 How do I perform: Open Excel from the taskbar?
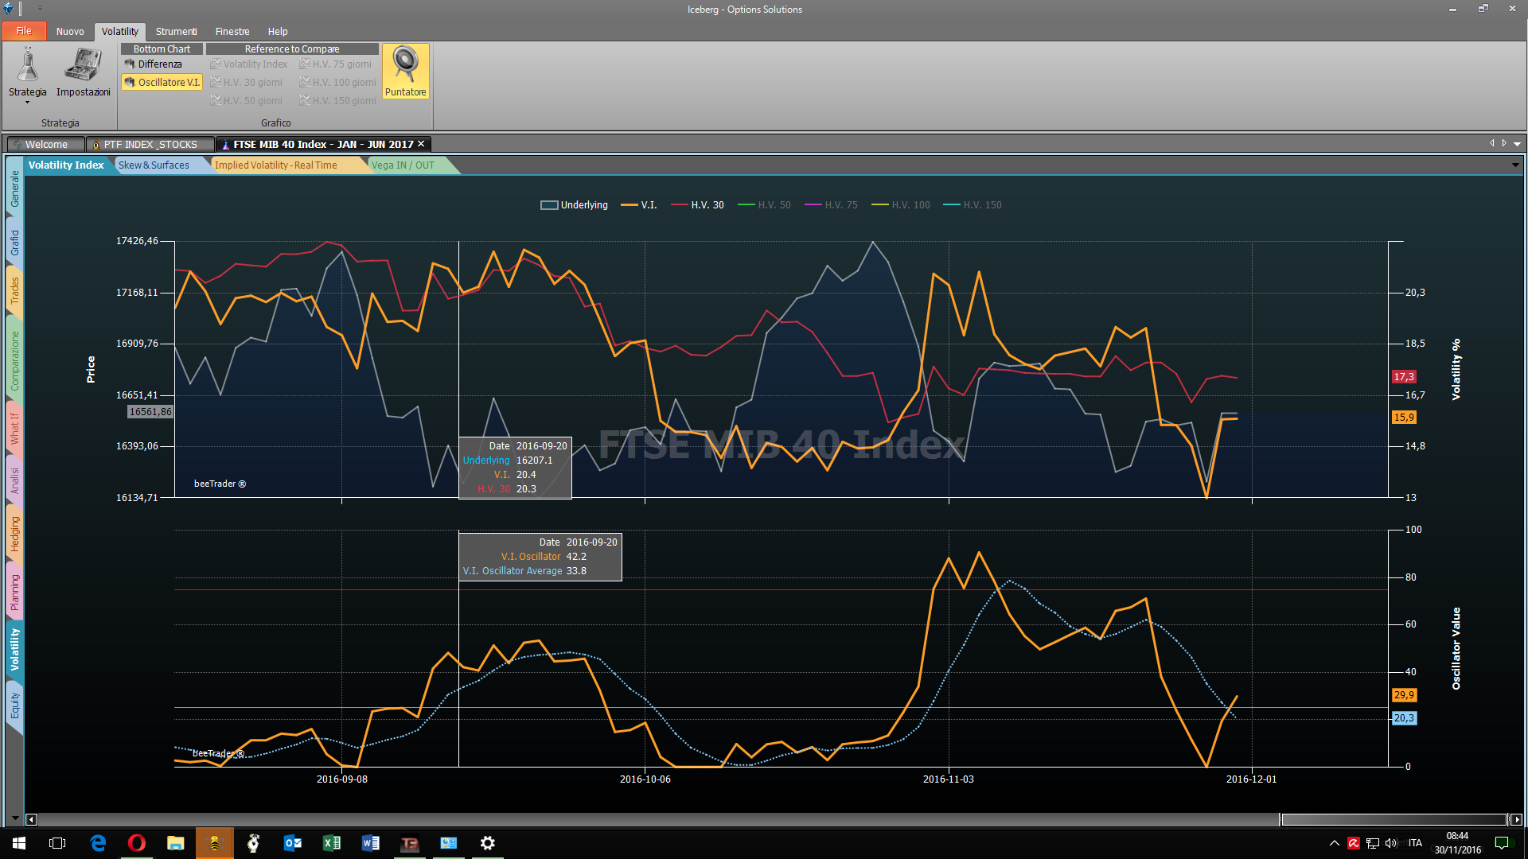point(332,843)
